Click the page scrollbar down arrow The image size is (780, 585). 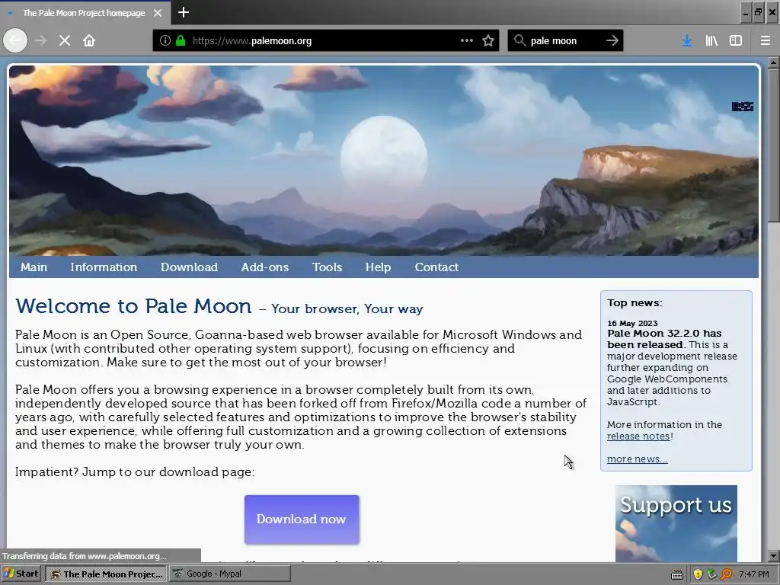point(773,555)
